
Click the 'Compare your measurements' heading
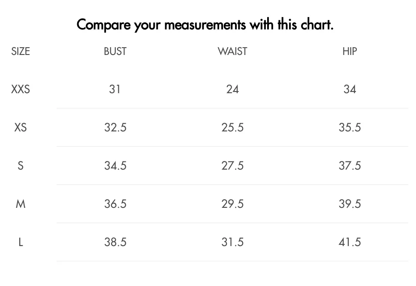point(205,25)
